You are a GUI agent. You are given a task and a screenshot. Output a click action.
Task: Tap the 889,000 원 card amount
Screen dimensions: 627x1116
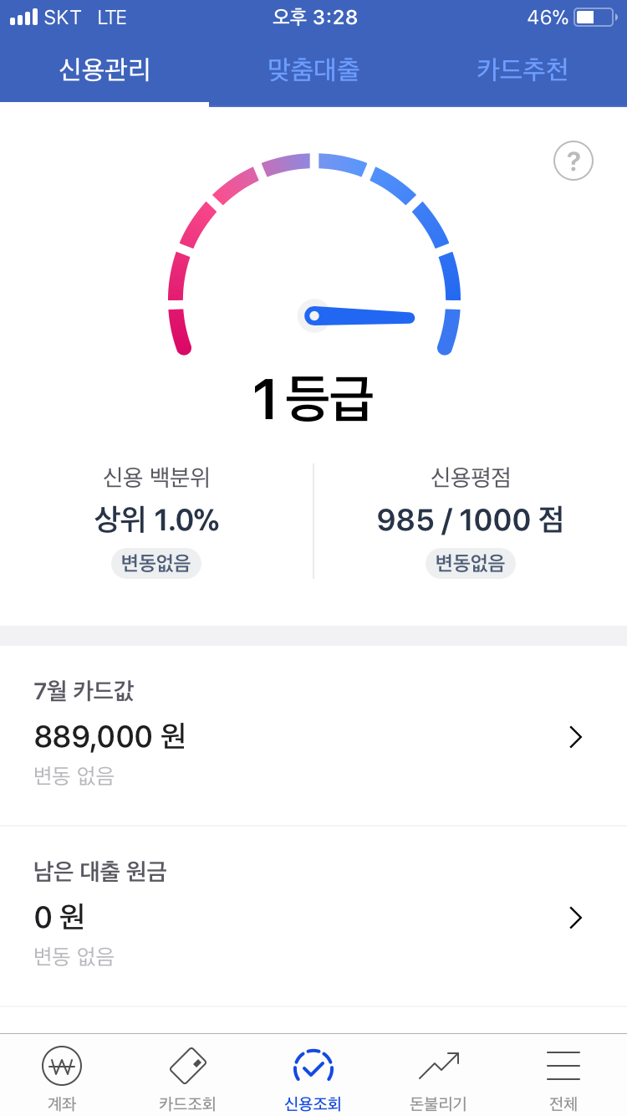pos(110,737)
